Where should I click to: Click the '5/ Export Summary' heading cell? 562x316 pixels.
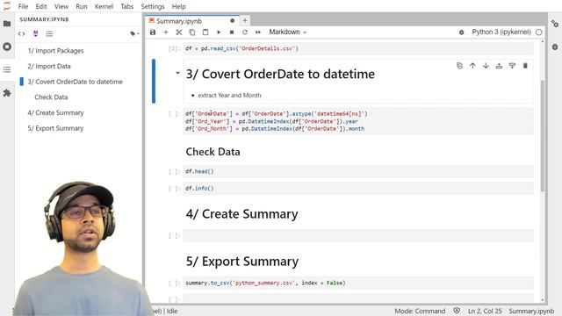click(x=242, y=262)
